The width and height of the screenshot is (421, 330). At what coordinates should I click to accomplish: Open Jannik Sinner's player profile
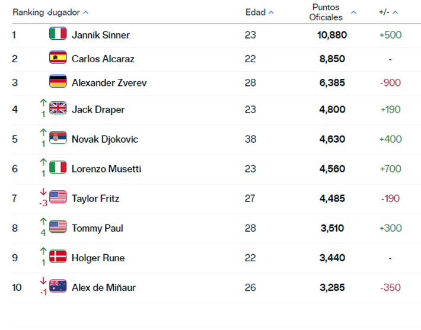[101, 35]
